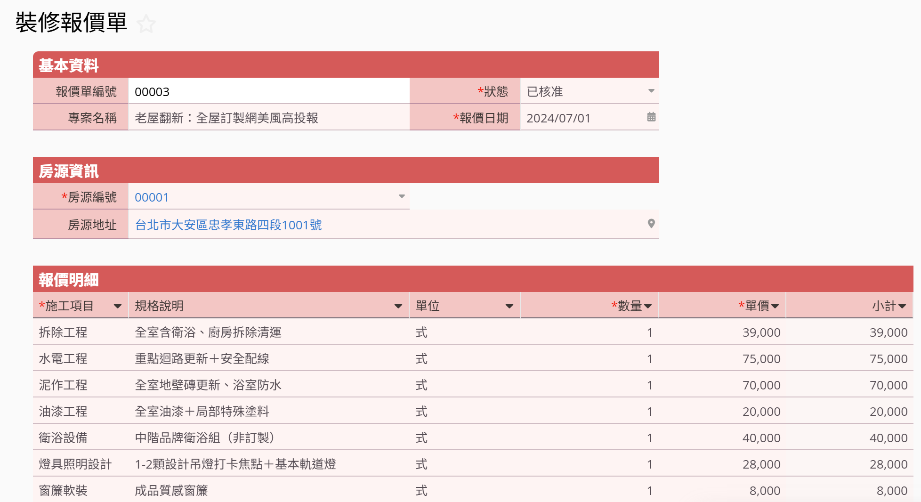Open the linked 房源編號 00001
921x502 pixels.
[152, 197]
